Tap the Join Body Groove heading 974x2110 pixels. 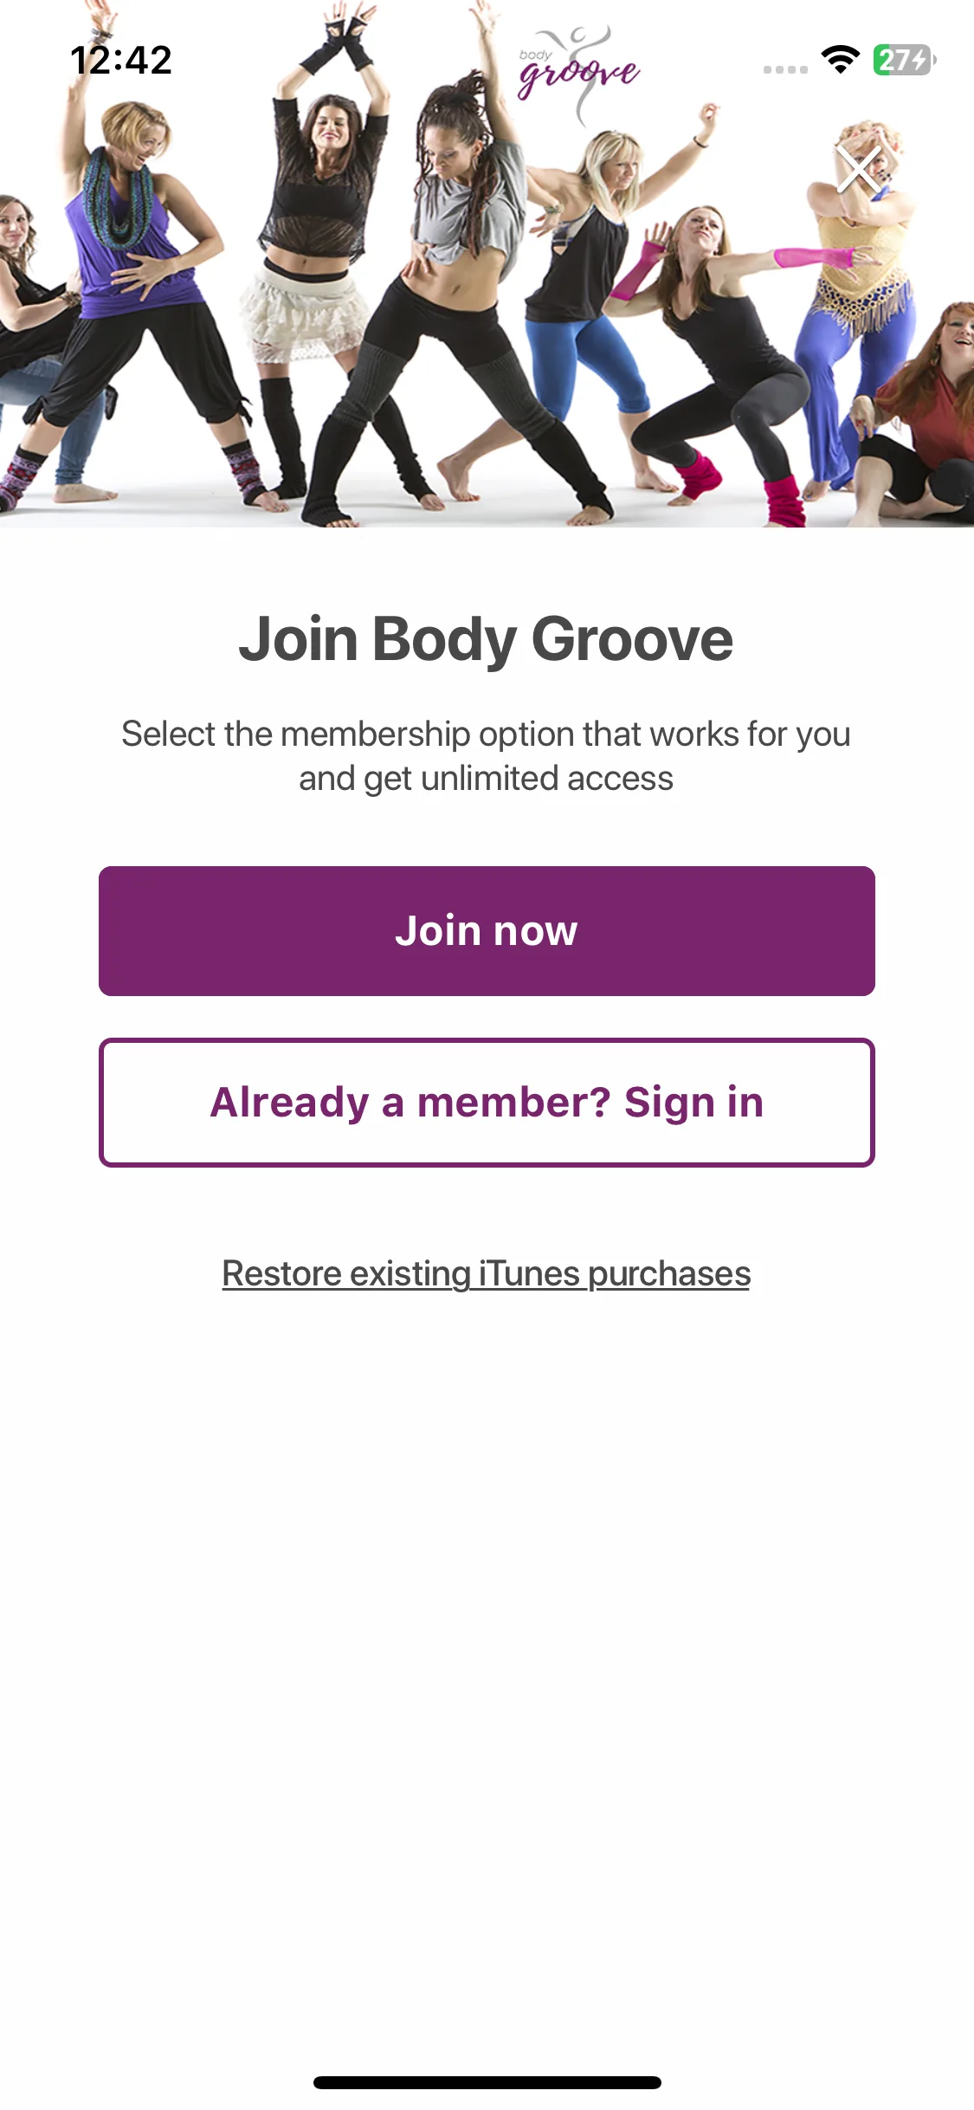click(x=487, y=639)
